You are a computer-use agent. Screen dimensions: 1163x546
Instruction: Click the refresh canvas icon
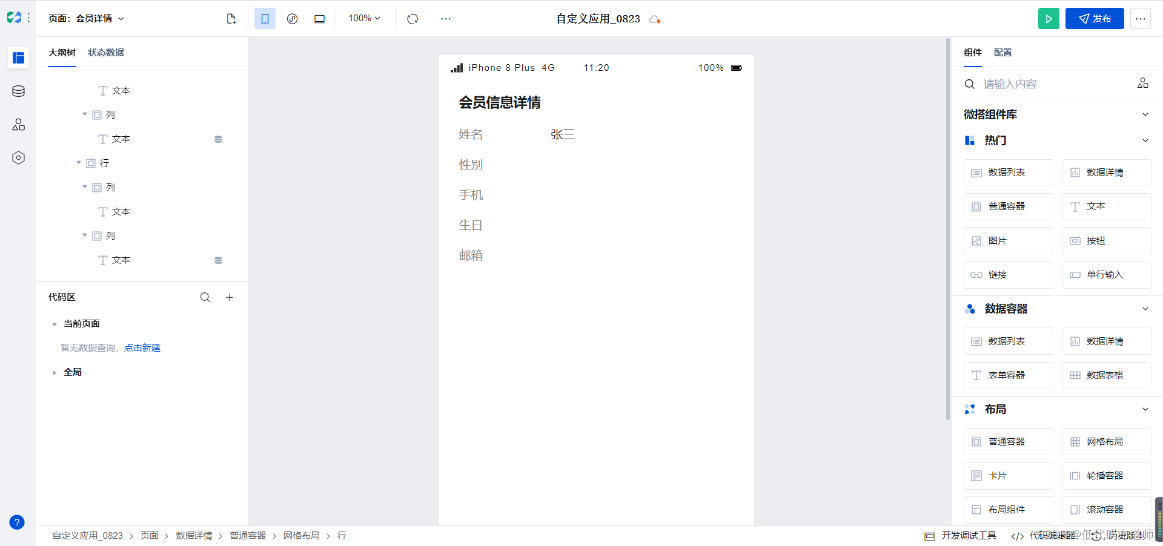(413, 19)
